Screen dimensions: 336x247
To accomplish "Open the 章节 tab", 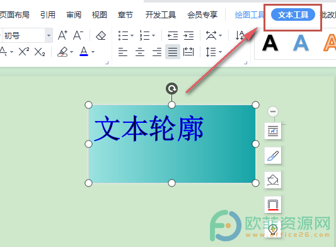I will [125, 14].
